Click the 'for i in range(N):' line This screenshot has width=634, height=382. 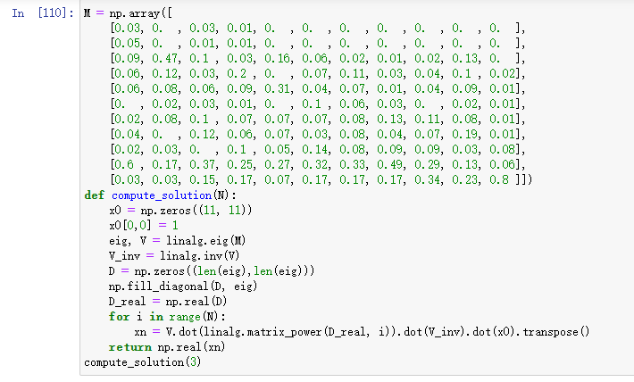point(167,317)
